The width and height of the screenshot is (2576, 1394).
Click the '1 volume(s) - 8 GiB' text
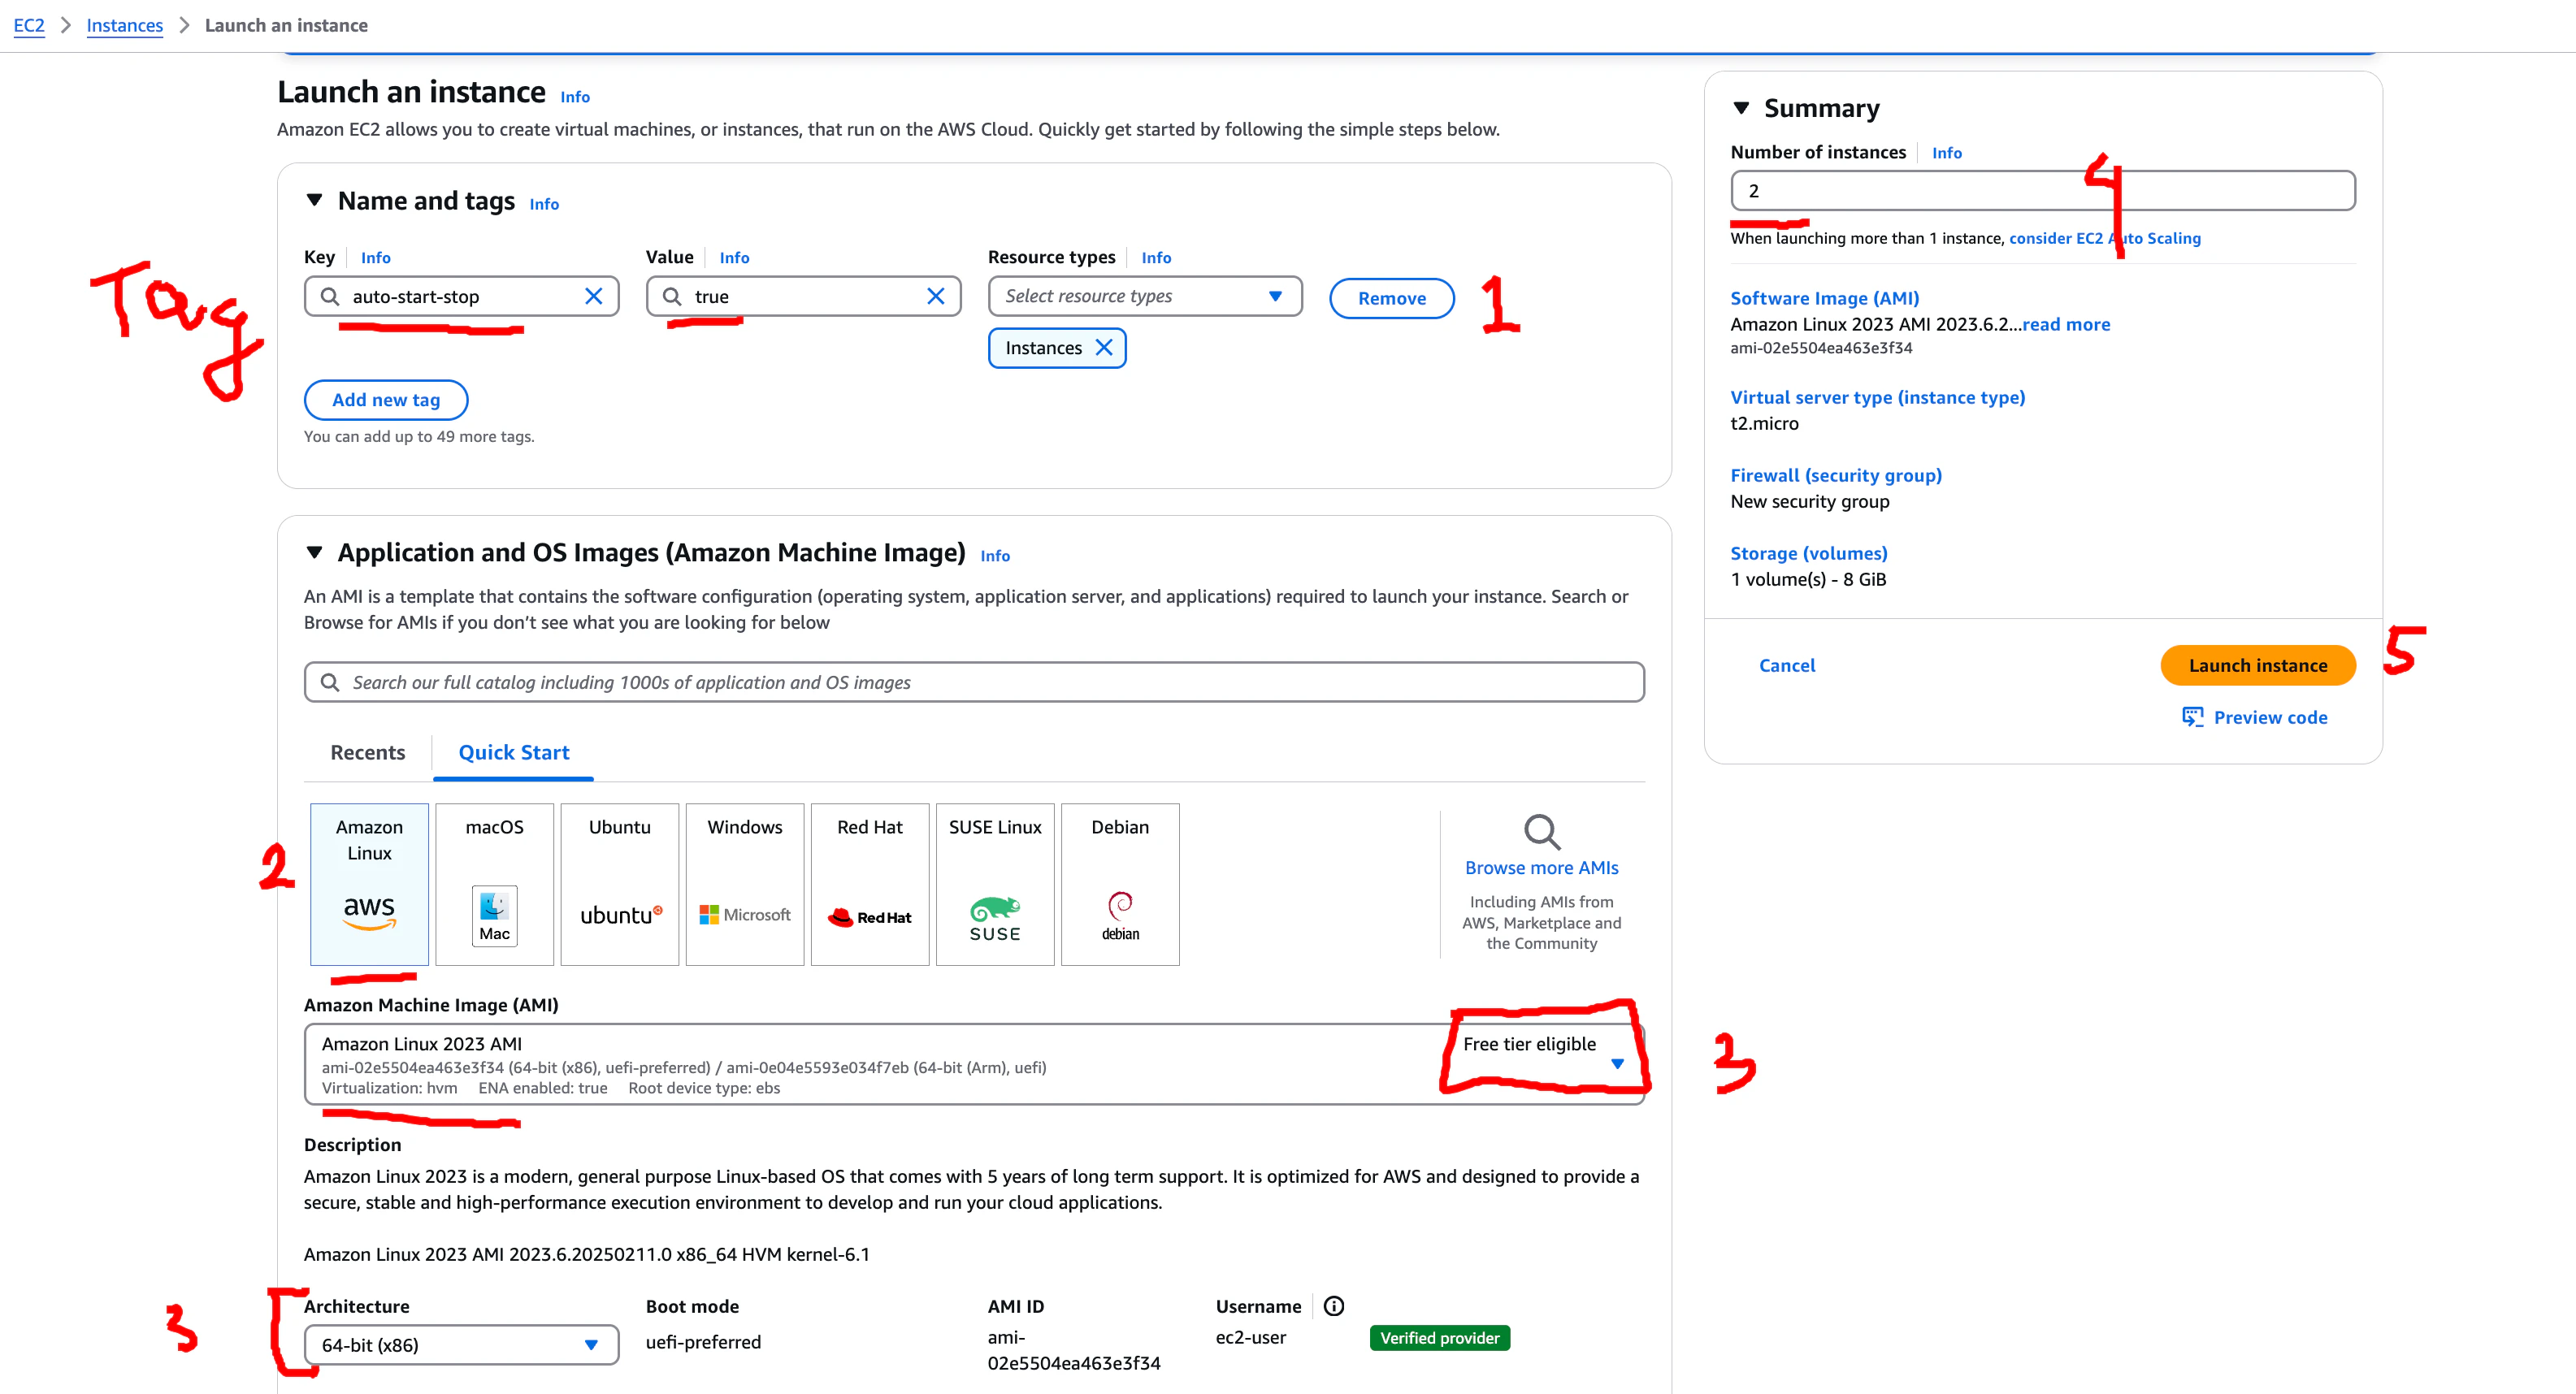(x=1808, y=579)
